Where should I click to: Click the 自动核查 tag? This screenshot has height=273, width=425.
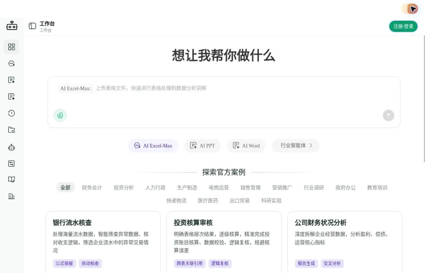pos(90,263)
